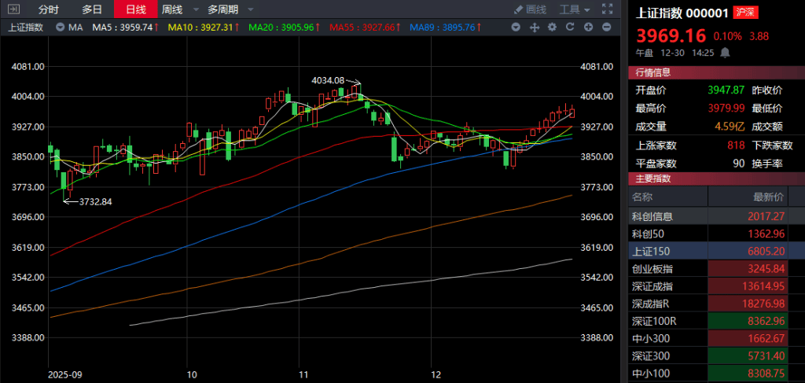Click the crosshair move icon
The width and height of the screenshot is (805, 383).
tap(534, 27)
